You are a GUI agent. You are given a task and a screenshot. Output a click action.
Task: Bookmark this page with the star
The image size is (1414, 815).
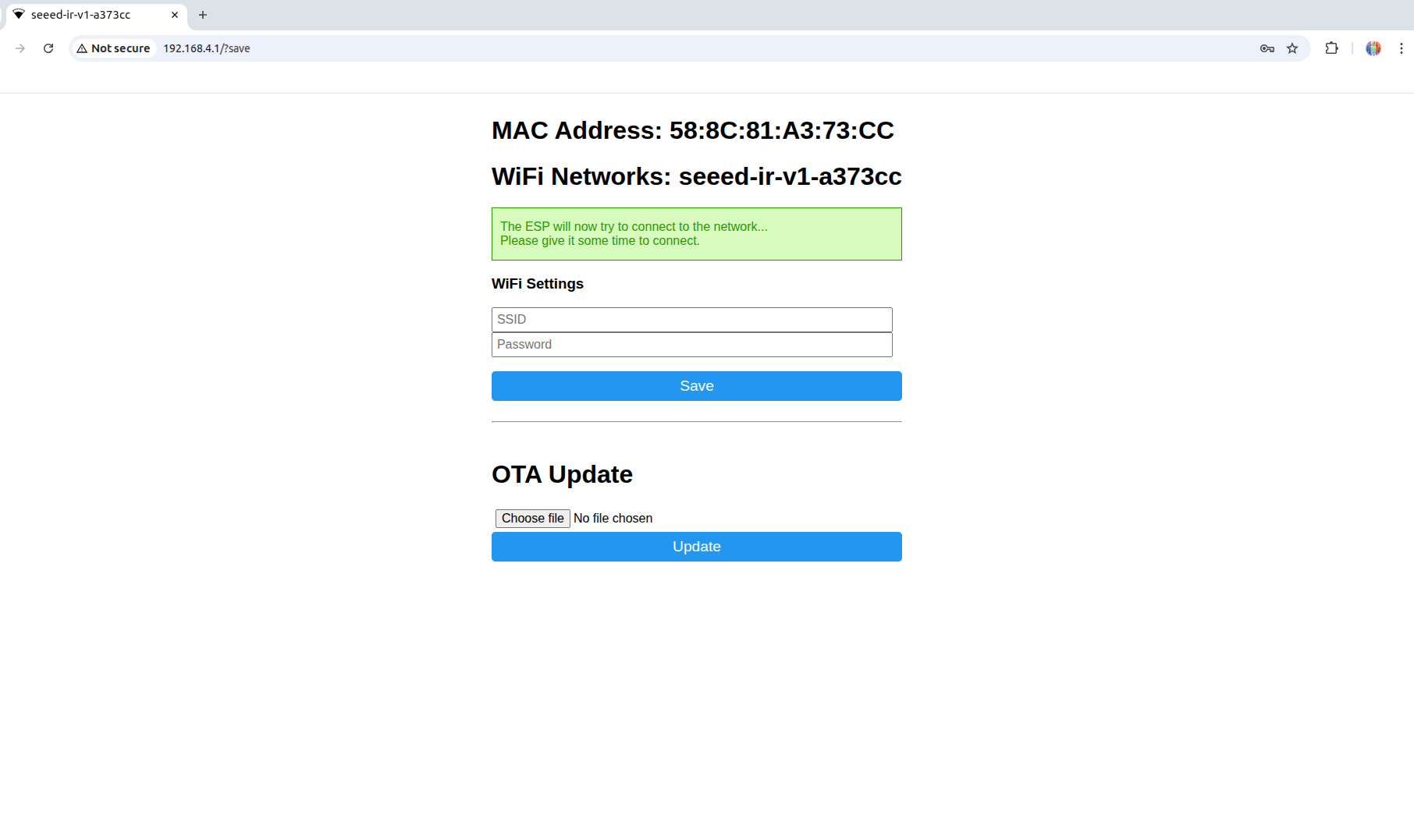click(x=1292, y=48)
